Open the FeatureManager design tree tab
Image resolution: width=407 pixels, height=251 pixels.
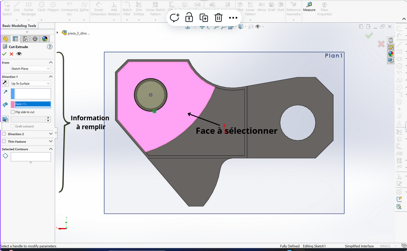pos(6,39)
